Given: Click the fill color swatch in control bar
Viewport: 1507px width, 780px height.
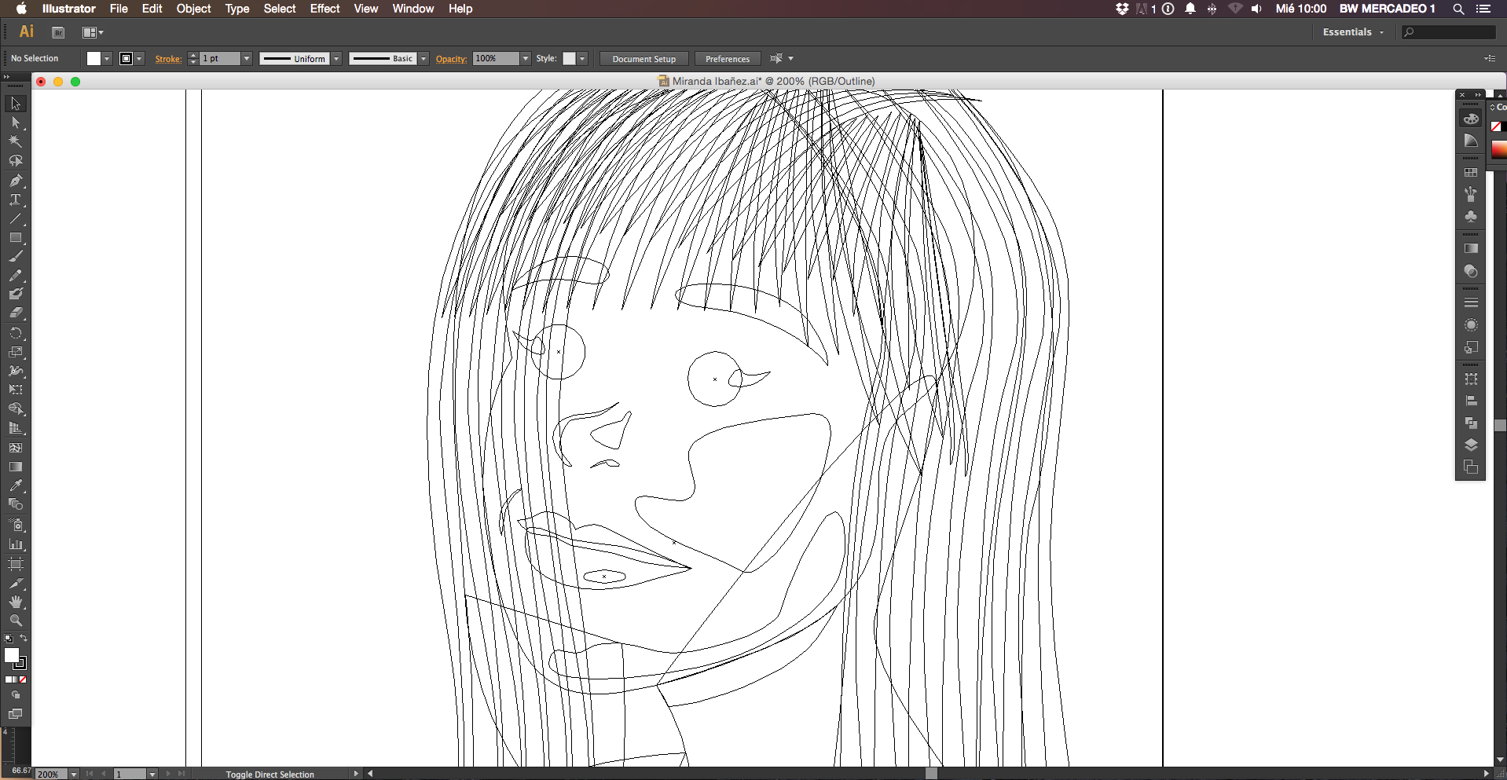Looking at the screenshot, I should pyautogui.click(x=93, y=59).
